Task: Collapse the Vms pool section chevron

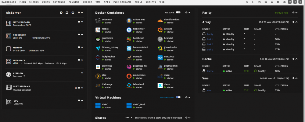Action: (297, 78)
